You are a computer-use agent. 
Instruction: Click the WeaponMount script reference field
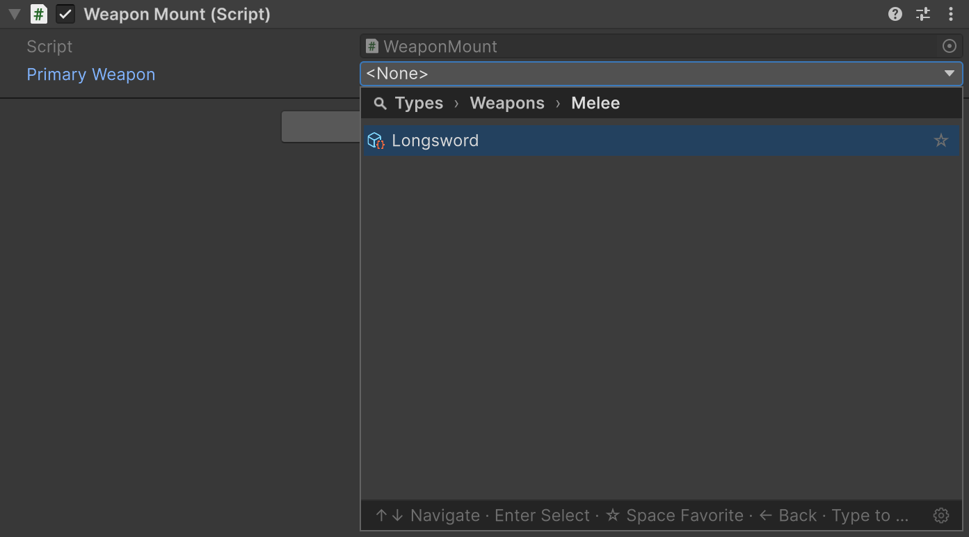[x=662, y=46]
